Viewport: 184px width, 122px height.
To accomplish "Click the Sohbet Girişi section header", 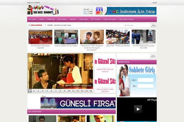I will [x=137, y=62].
